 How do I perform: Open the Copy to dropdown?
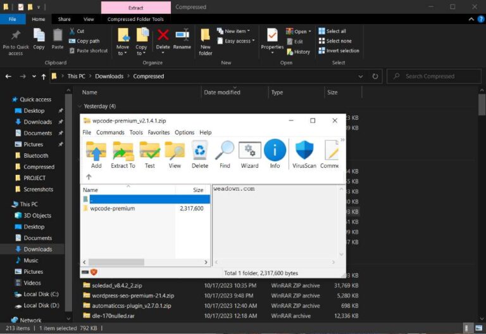tap(141, 42)
